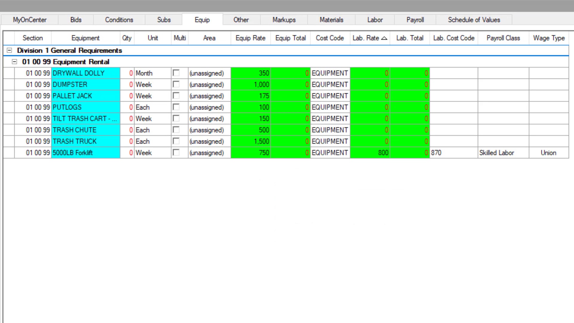Viewport: 574px width, 323px height.
Task: Click the Lab. Rate sort arrow
Action: click(x=384, y=38)
